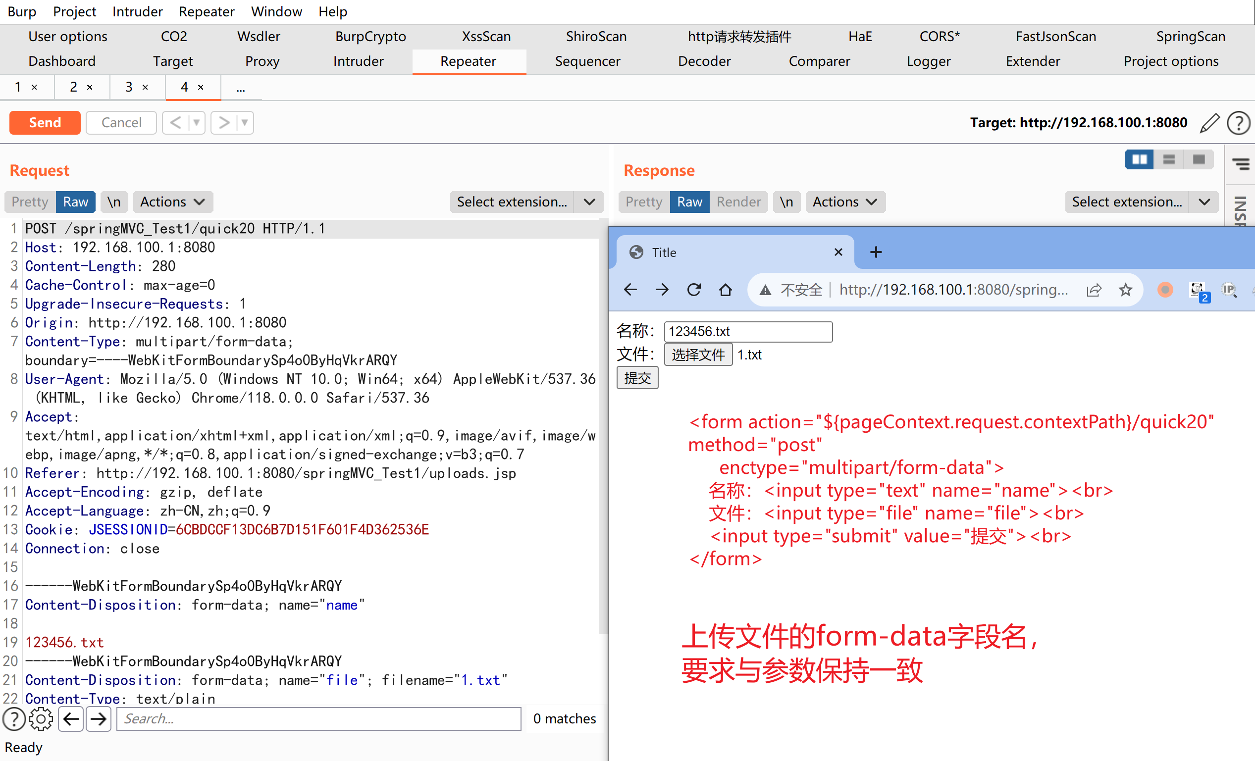The height and width of the screenshot is (761, 1255).
Task: Open the Intruder menu in menu bar
Action: coord(137,11)
